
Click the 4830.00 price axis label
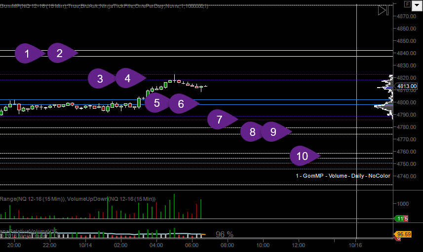pos(406,65)
